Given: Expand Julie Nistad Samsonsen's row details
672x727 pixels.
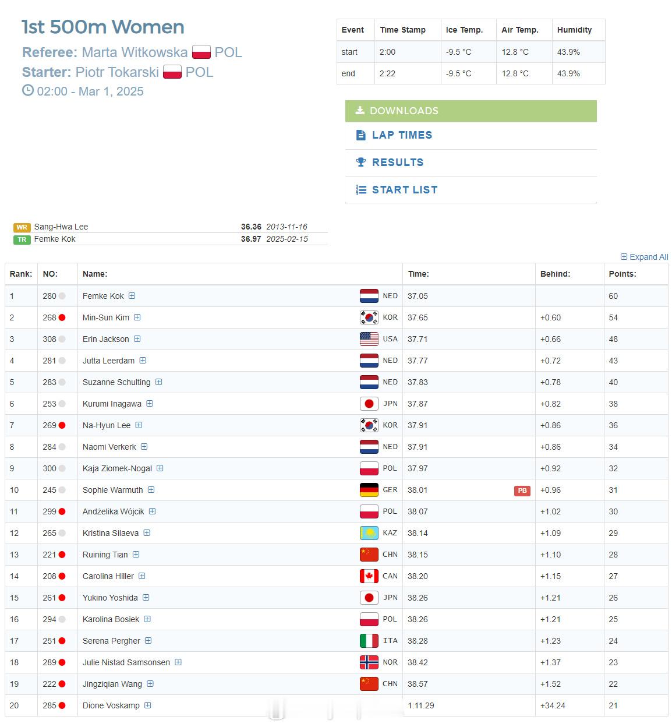Looking at the screenshot, I should tap(178, 662).
